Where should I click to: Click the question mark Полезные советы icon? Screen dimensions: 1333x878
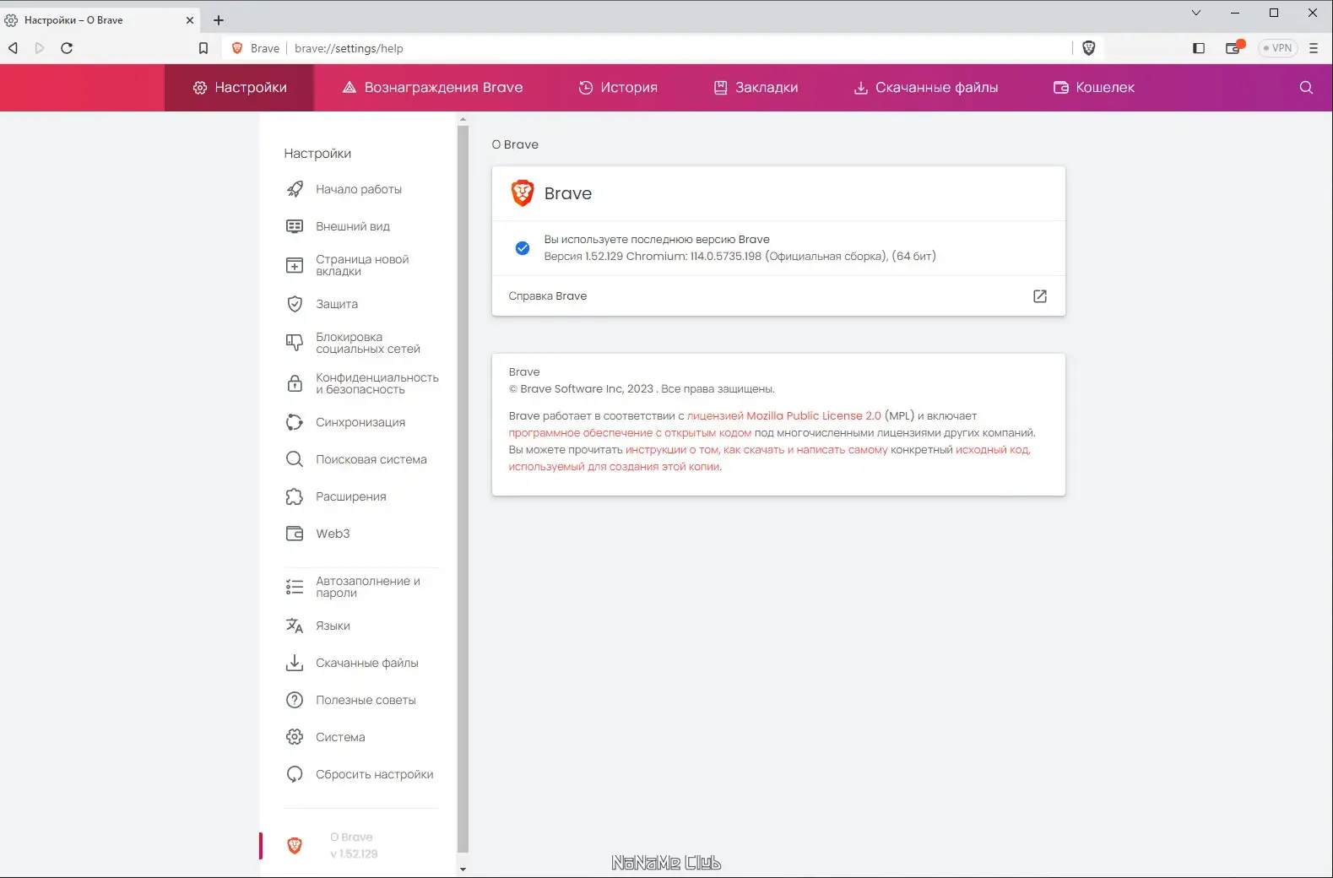point(295,700)
